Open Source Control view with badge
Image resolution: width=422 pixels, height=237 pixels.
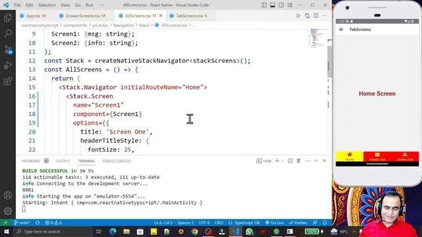click(8, 49)
